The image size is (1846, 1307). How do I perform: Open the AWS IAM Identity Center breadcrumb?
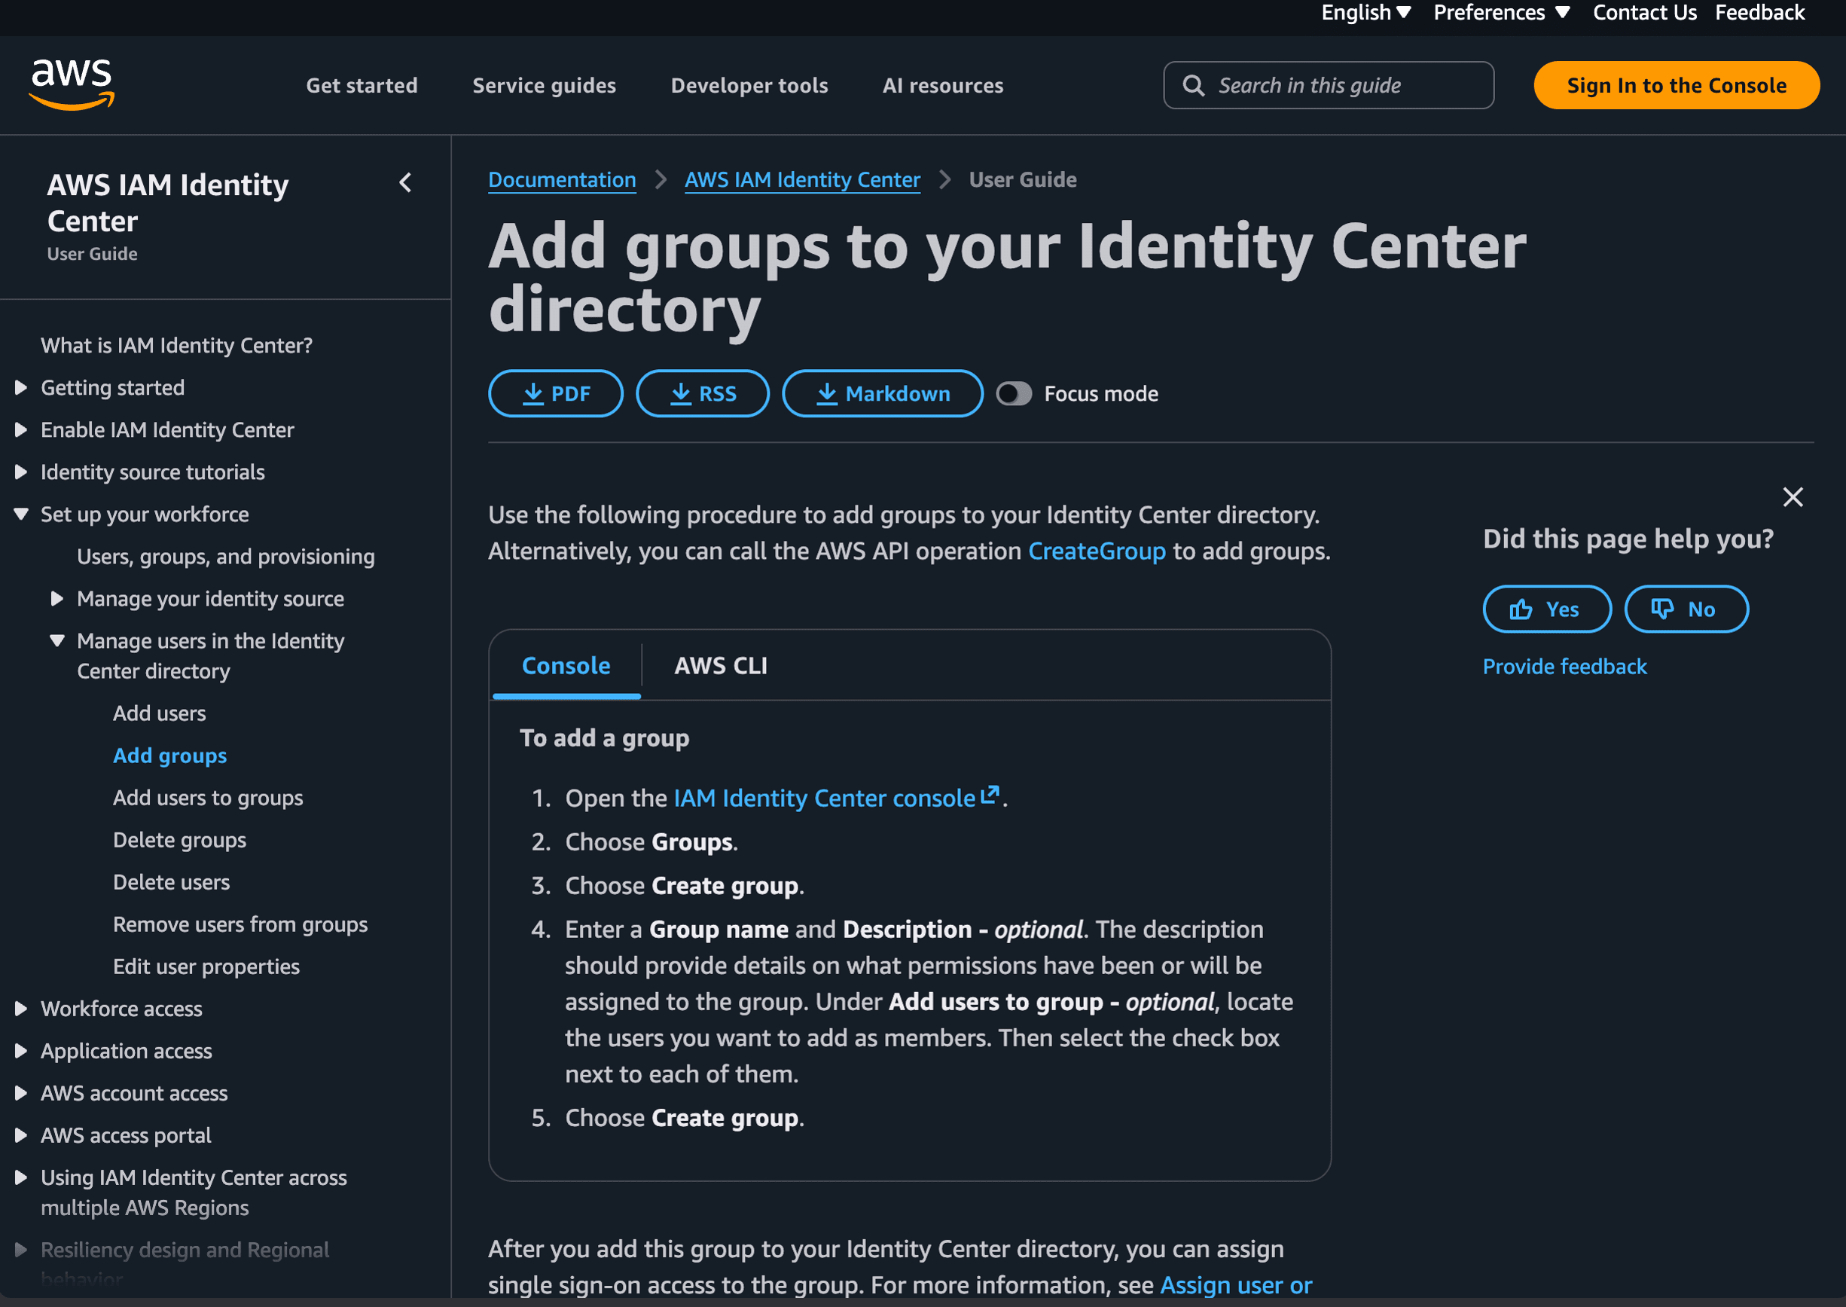pyautogui.click(x=801, y=179)
